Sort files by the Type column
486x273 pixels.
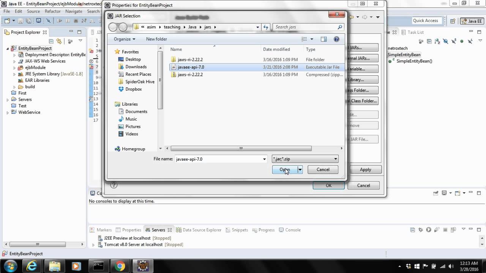coord(311,49)
